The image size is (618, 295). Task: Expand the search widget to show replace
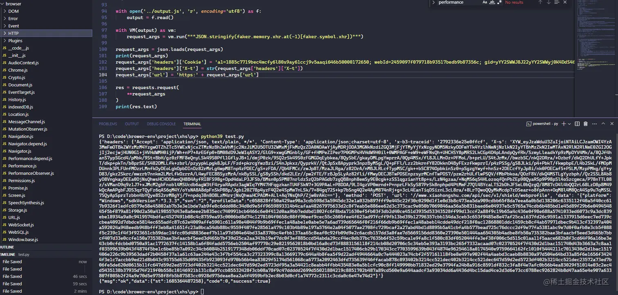pyautogui.click(x=434, y=2)
